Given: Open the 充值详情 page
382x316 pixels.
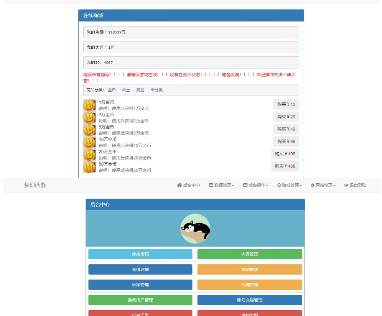Looking at the screenshot, I should 140,270.
